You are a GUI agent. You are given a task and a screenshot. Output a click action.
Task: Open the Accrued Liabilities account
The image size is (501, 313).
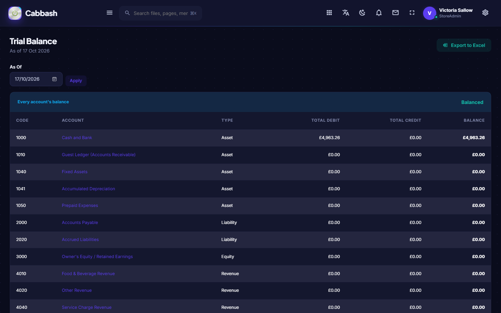coord(80,240)
